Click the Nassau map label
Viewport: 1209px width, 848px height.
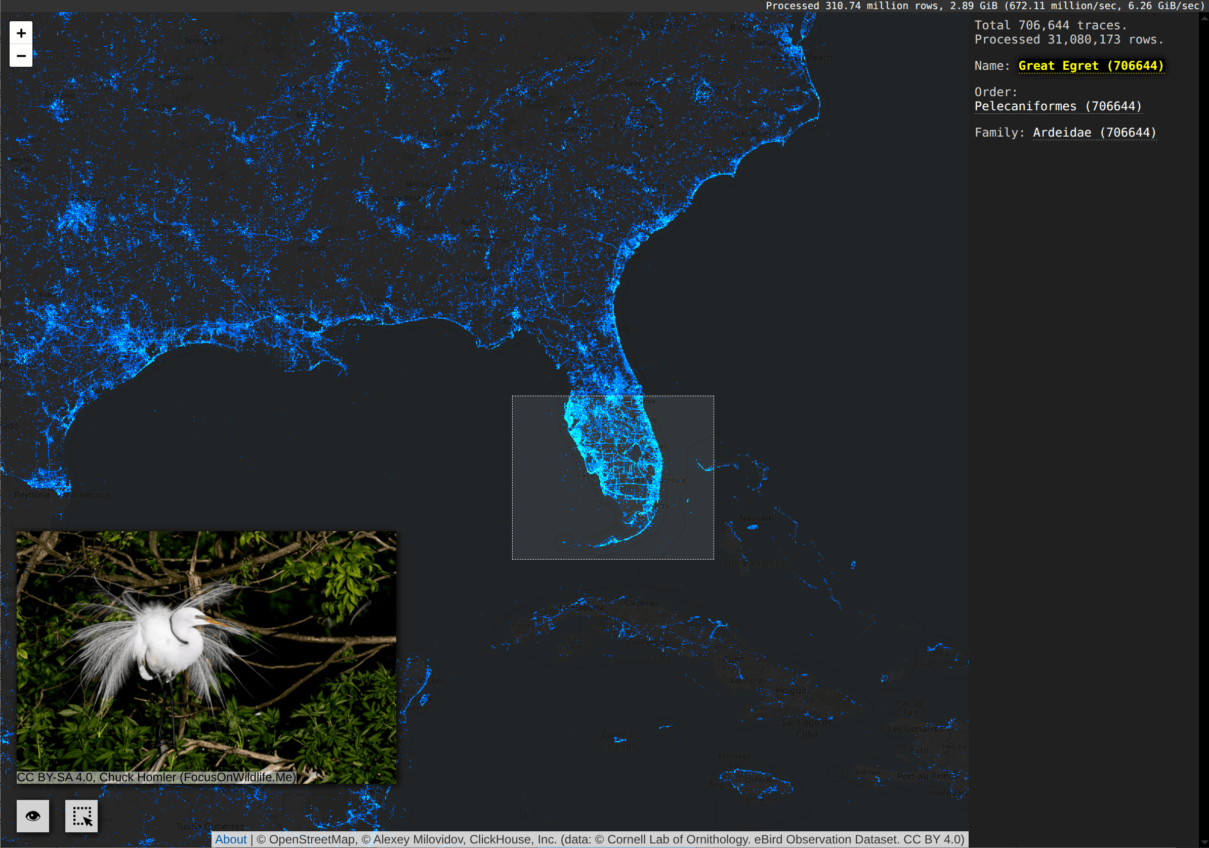click(755, 518)
